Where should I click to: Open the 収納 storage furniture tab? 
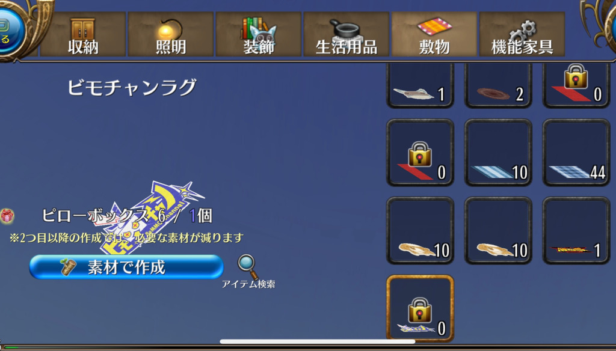[x=83, y=34]
